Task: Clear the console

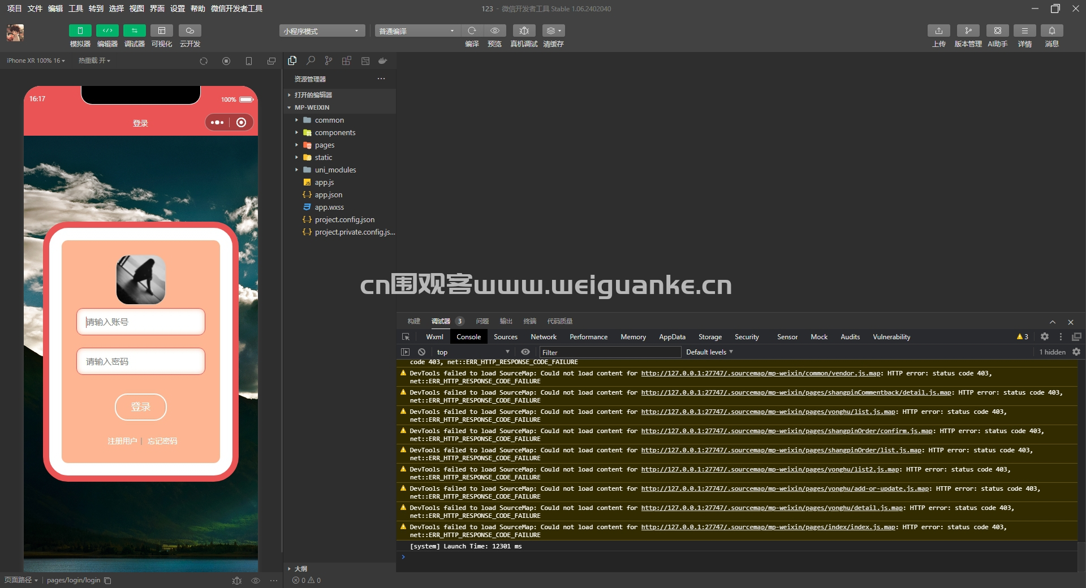Action: [421, 352]
